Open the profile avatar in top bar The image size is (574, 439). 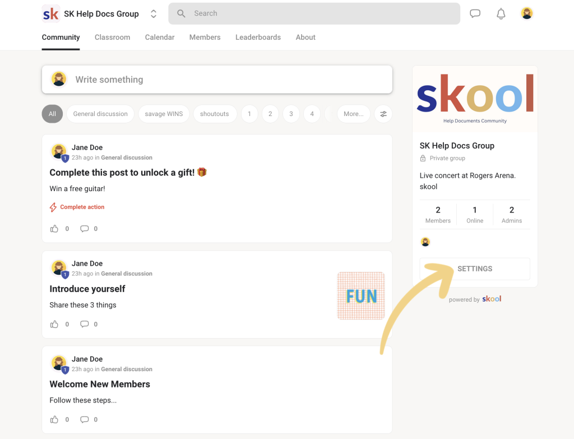tap(526, 13)
